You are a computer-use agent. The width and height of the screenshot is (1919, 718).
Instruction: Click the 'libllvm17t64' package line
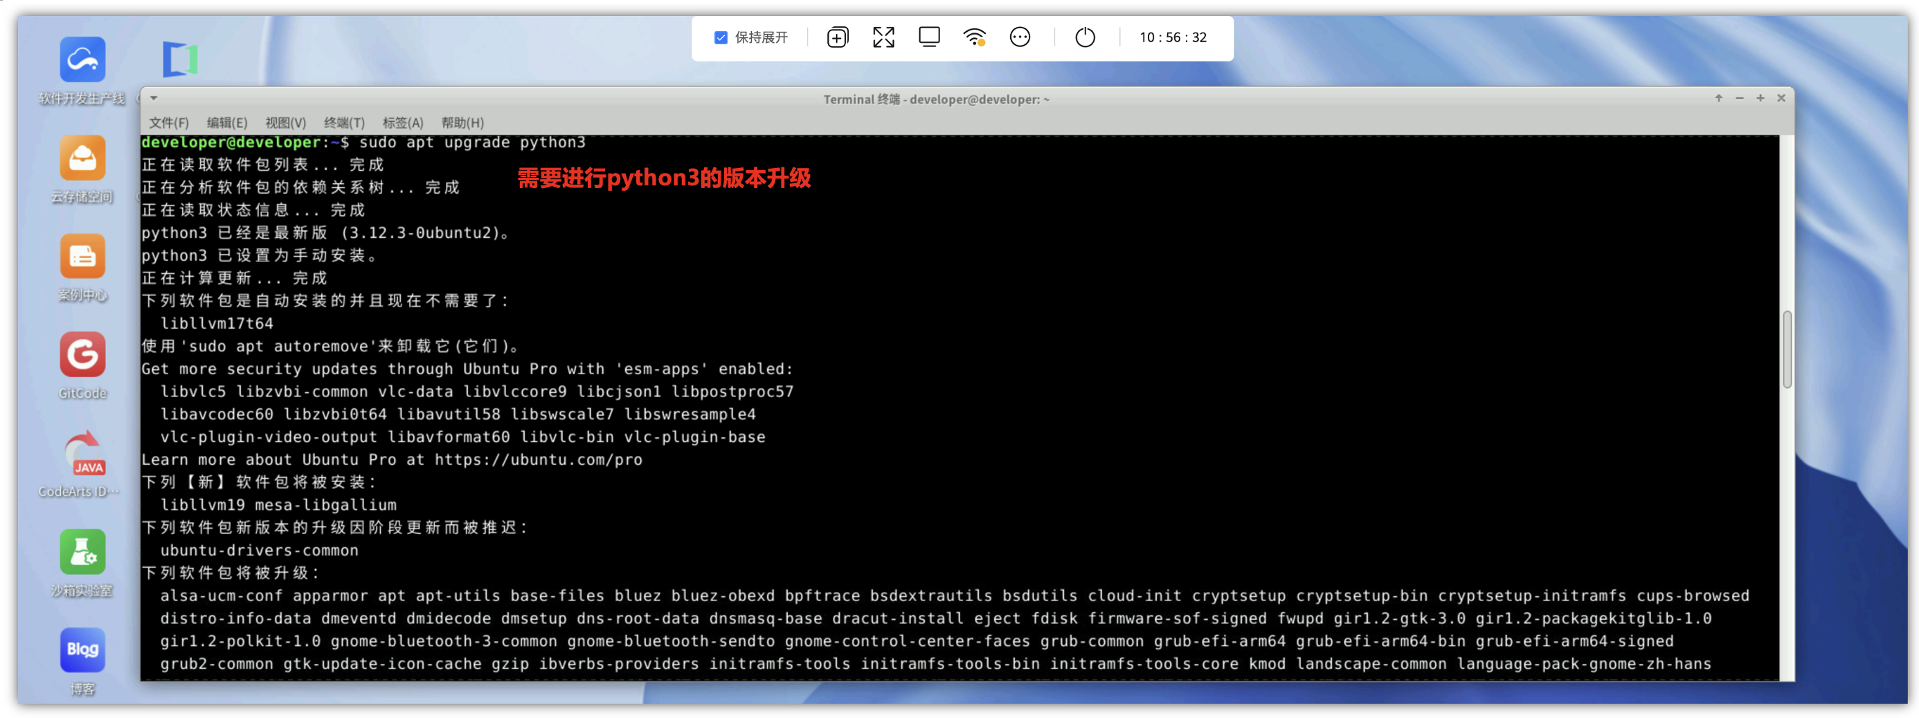pos(217,324)
